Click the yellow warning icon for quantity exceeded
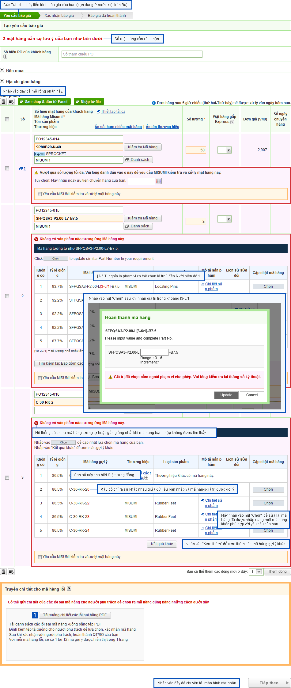 36,173
